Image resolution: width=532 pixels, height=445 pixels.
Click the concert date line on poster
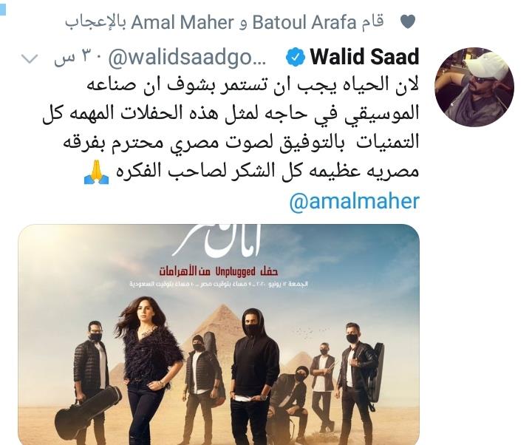(219, 284)
